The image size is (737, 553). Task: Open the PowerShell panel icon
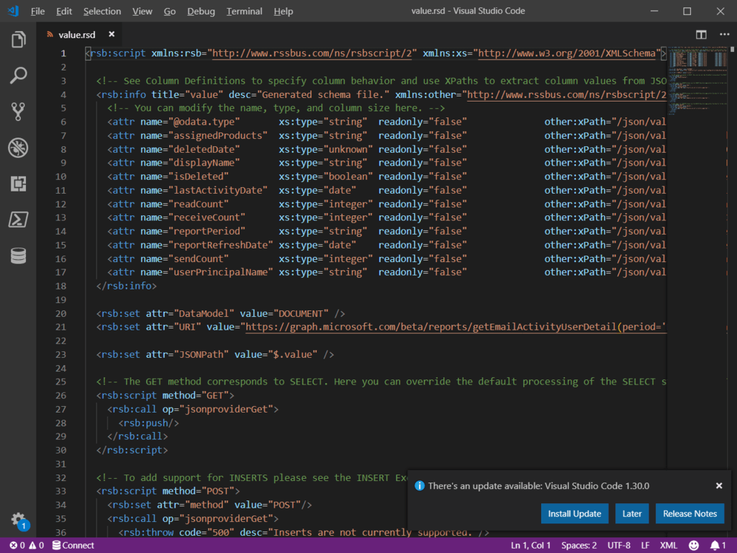pos(18,220)
